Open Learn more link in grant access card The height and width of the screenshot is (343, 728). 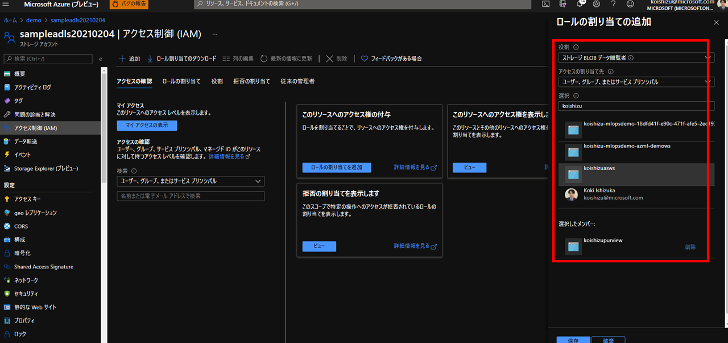[415, 167]
